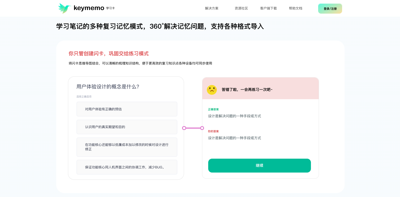Click the pink 答错了啦 feedback banner
The image size is (400, 197).
pyautogui.click(x=260, y=88)
